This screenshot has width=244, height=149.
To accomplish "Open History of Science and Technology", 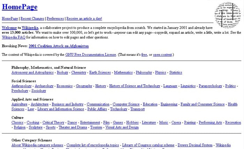I will (135, 86).
